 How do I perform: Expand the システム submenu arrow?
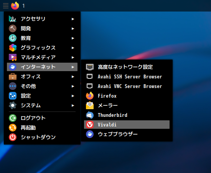click(73, 105)
